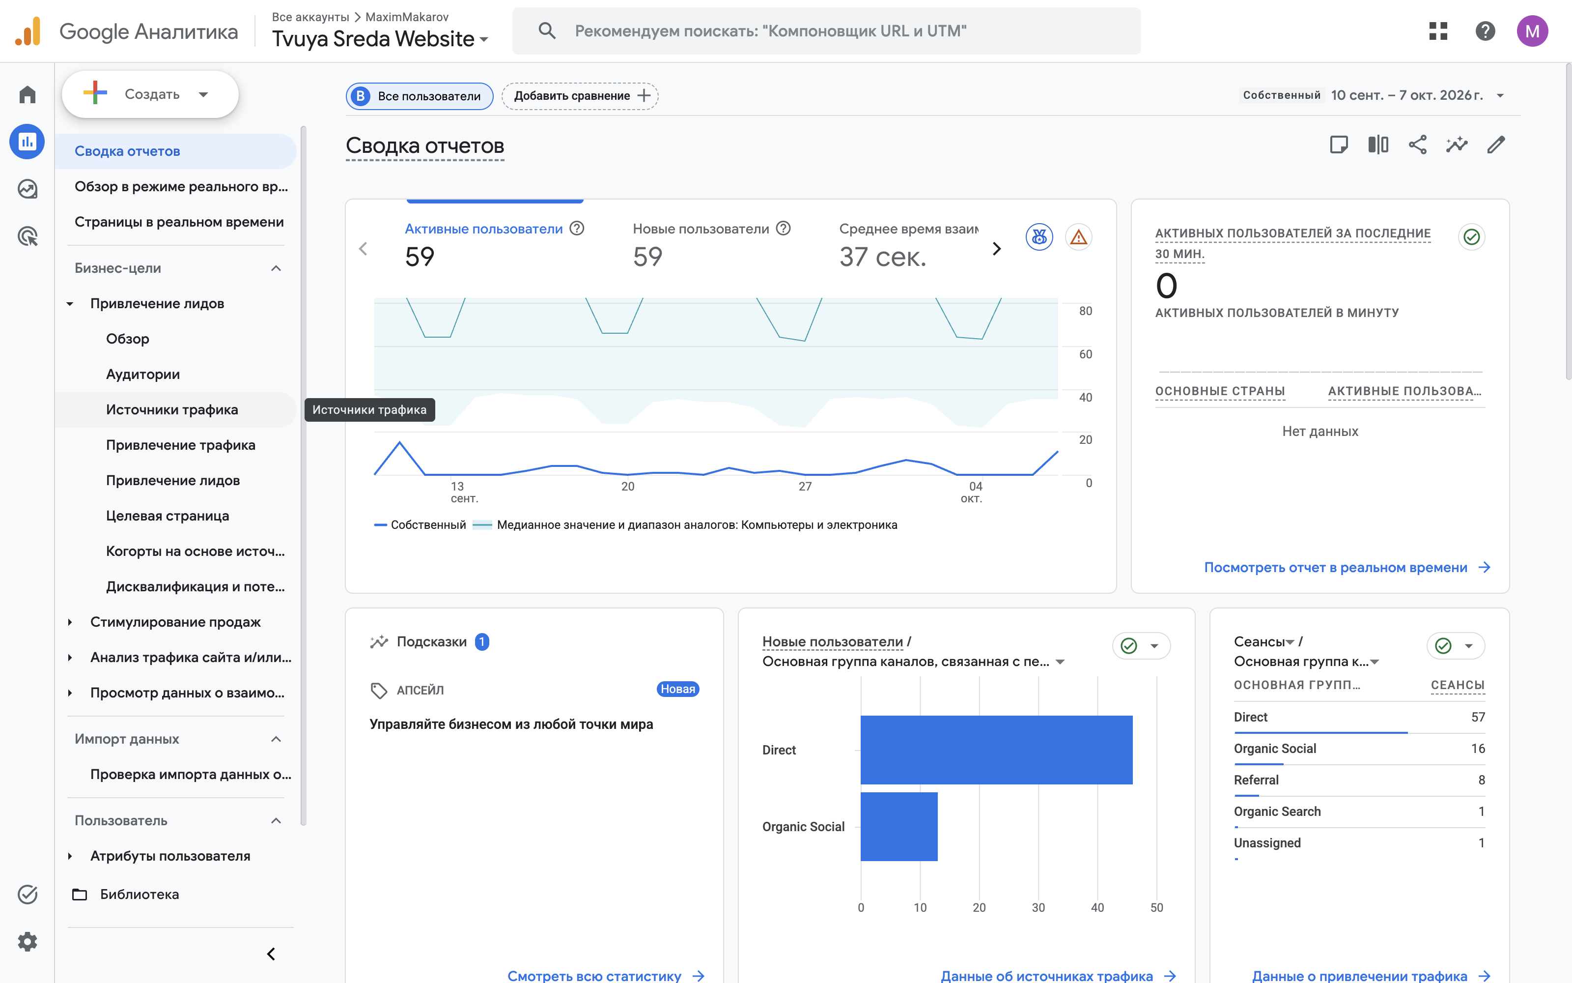
Task: Open the Admin gear icon
Action: coord(28,941)
